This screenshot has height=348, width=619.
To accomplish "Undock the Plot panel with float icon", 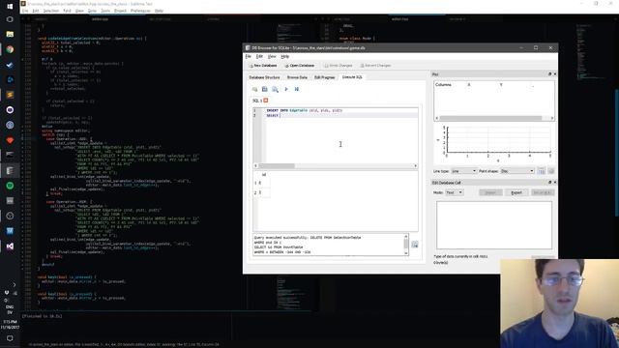I will (x=549, y=74).
